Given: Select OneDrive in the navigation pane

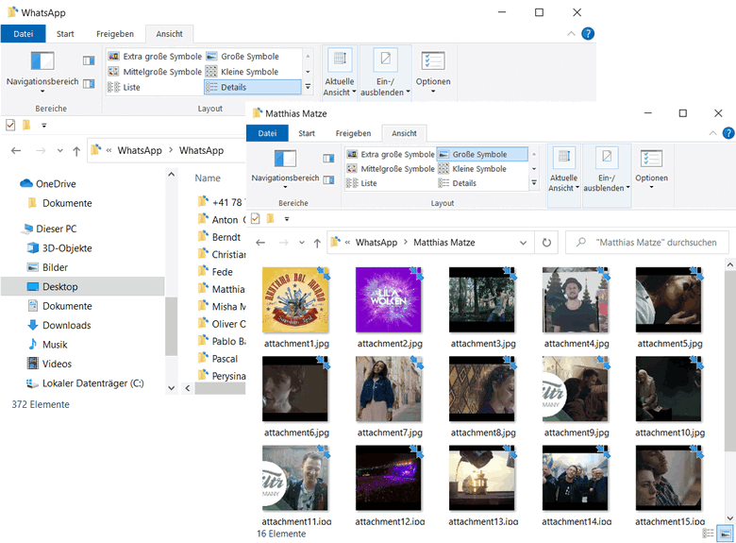Looking at the screenshot, I should [47, 183].
